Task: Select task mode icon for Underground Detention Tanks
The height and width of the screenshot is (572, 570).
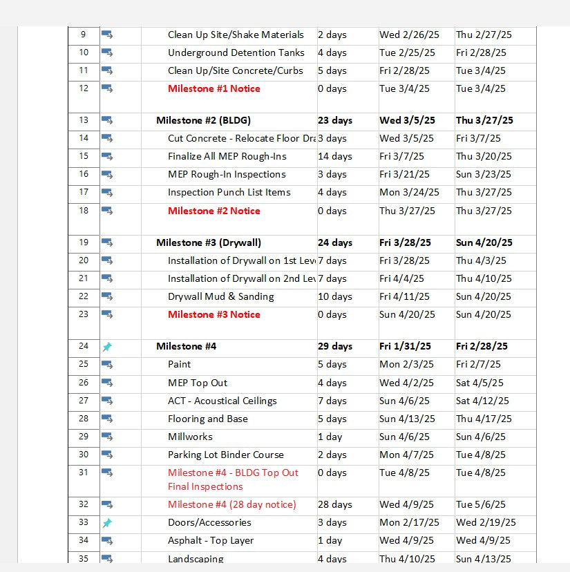Action: (x=107, y=53)
